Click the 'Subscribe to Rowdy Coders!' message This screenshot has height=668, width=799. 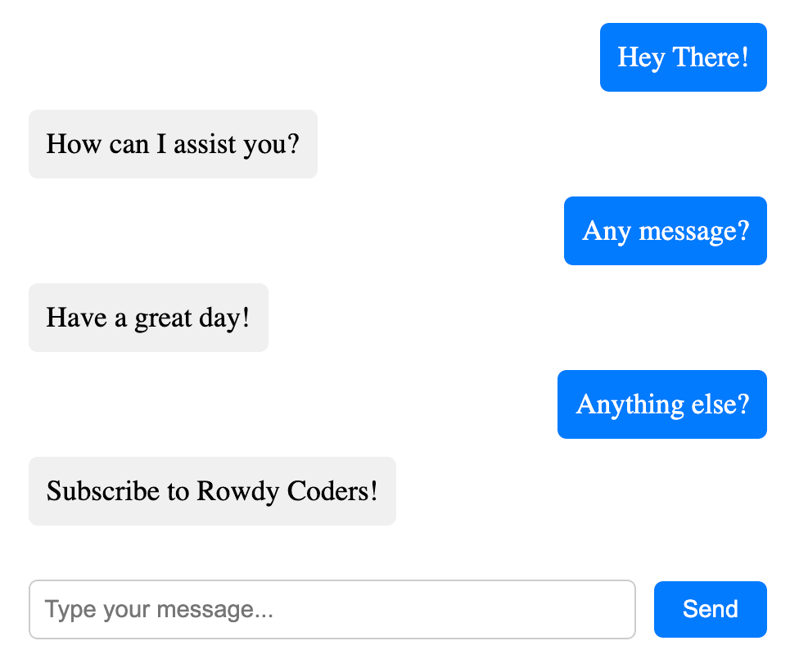tap(212, 491)
